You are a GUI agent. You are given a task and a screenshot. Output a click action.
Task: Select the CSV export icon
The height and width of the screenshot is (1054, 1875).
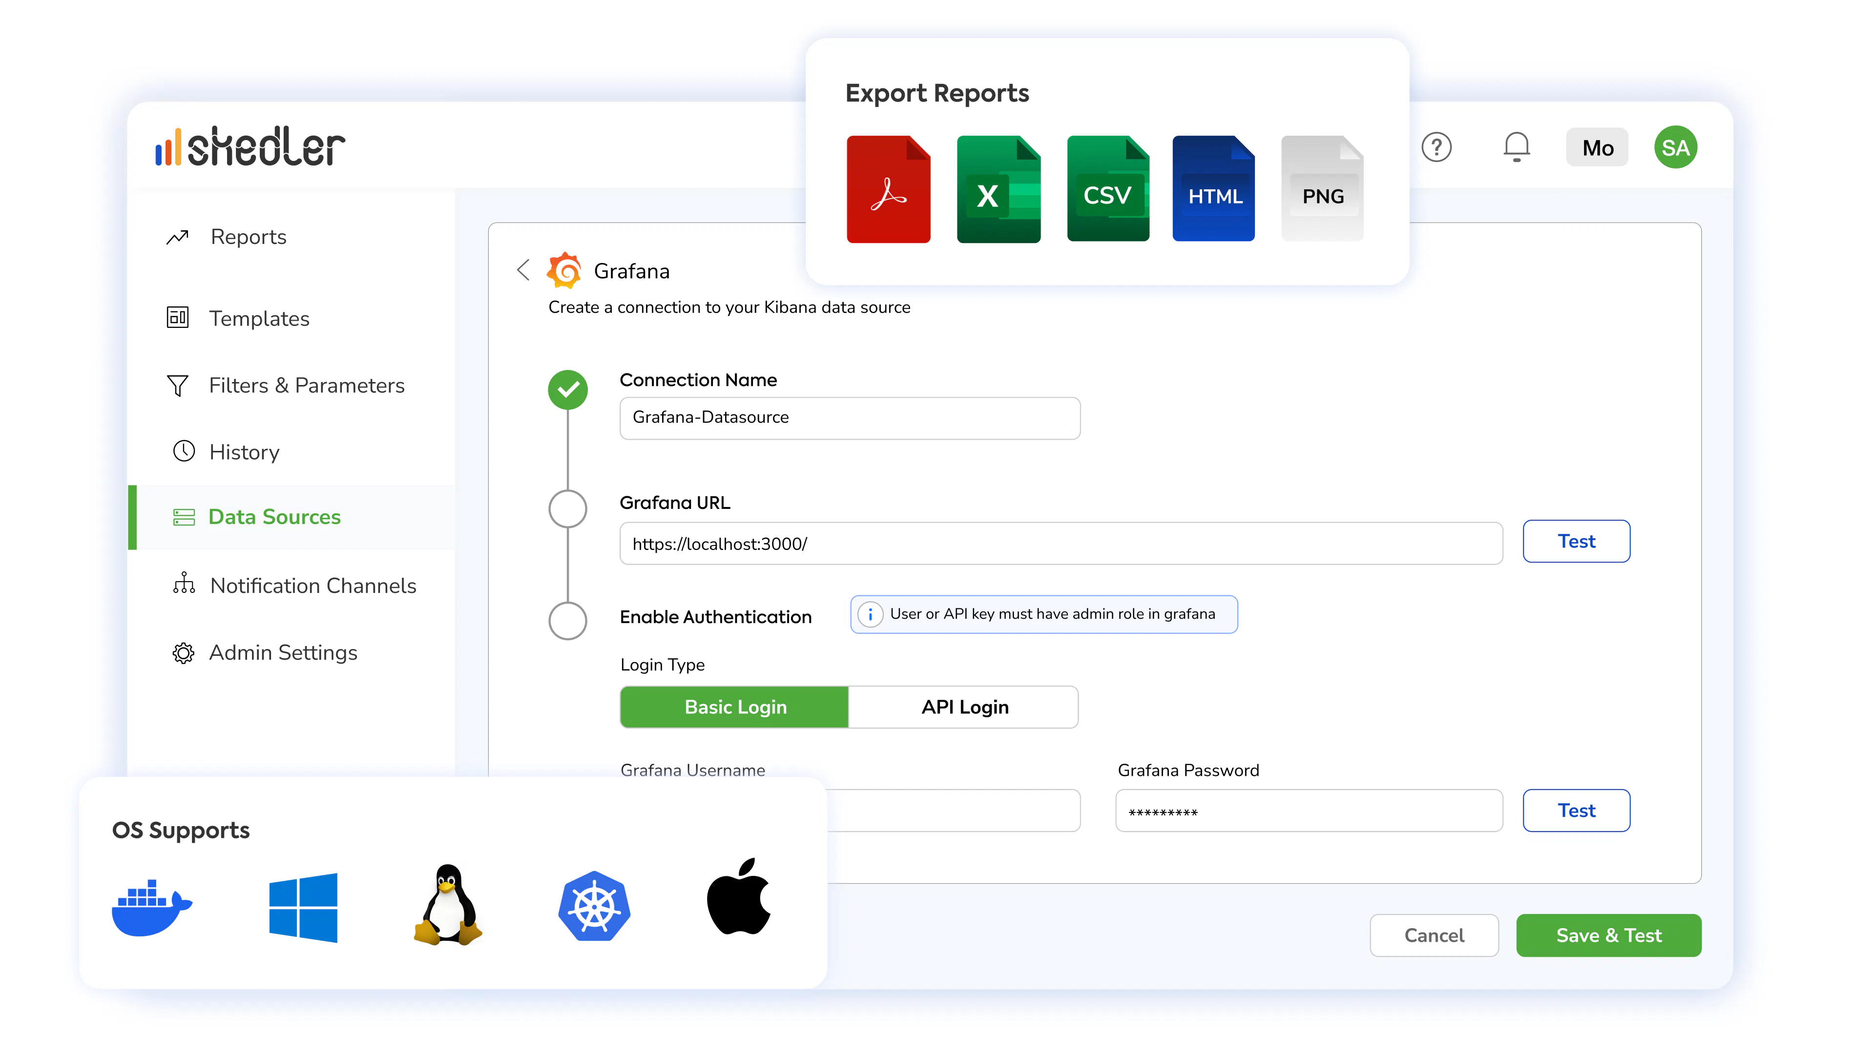tap(1108, 188)
